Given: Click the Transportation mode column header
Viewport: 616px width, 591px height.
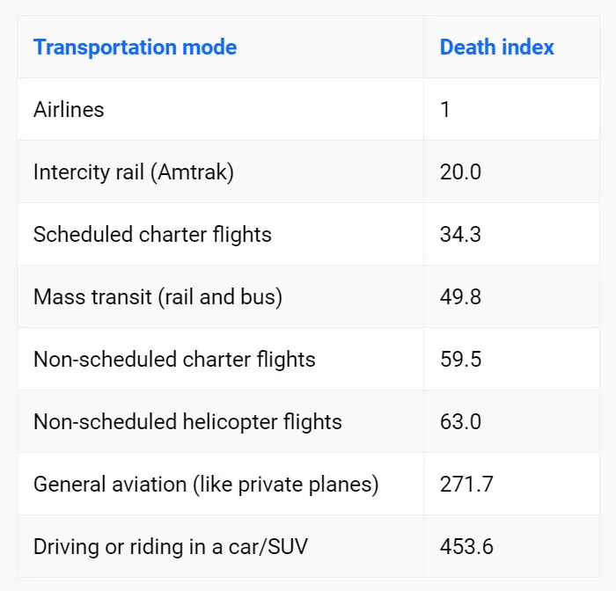Looking at the screenshot, I should (x=136, y=47).
